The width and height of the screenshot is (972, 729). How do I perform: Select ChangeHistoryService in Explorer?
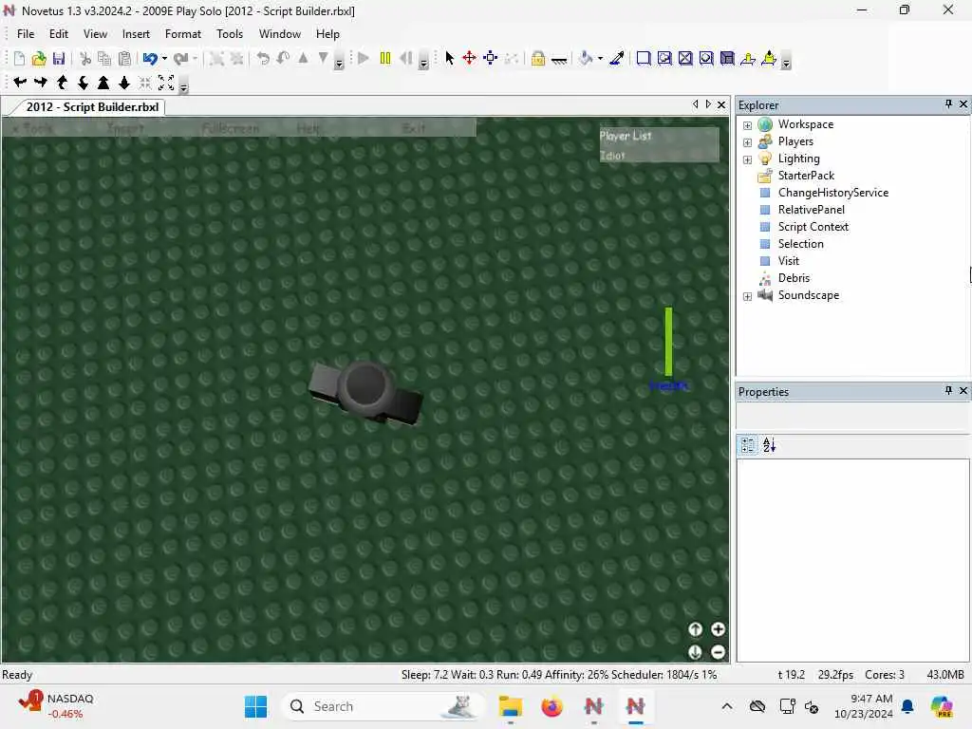pos(833,193)
